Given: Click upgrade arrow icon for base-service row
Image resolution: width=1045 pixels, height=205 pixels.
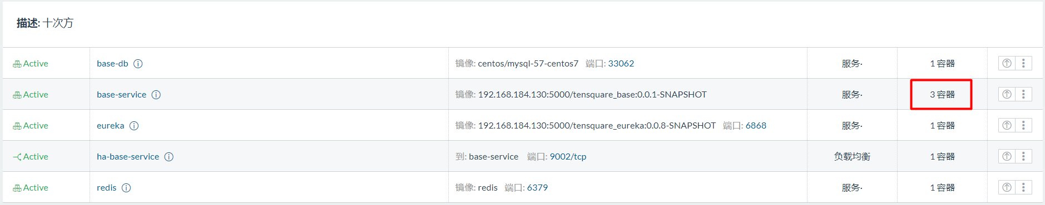Looking at the screenshot, I should pyautogui.click(x=1007, y=94).
